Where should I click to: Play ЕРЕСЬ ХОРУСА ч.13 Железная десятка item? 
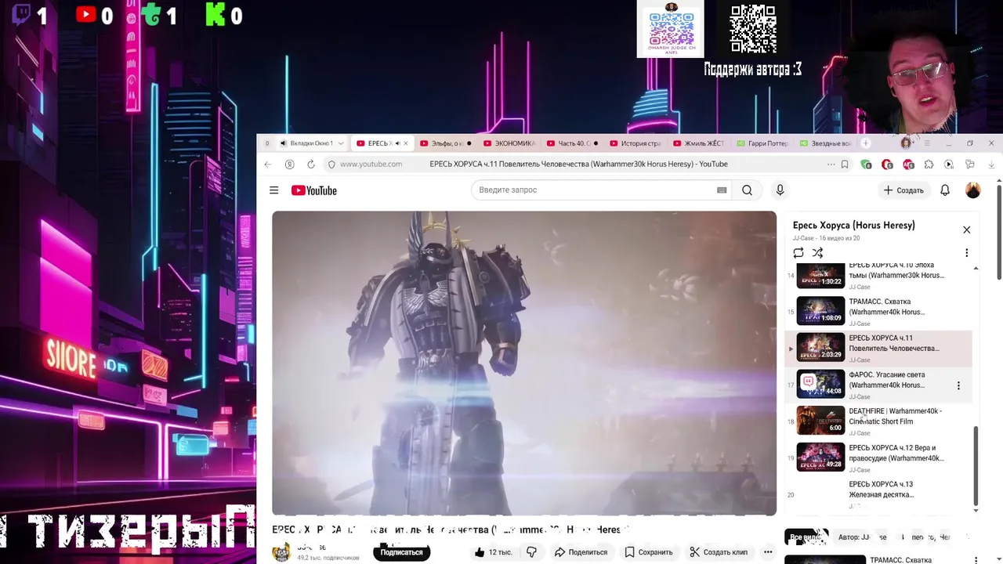click(x=880, y=493)
